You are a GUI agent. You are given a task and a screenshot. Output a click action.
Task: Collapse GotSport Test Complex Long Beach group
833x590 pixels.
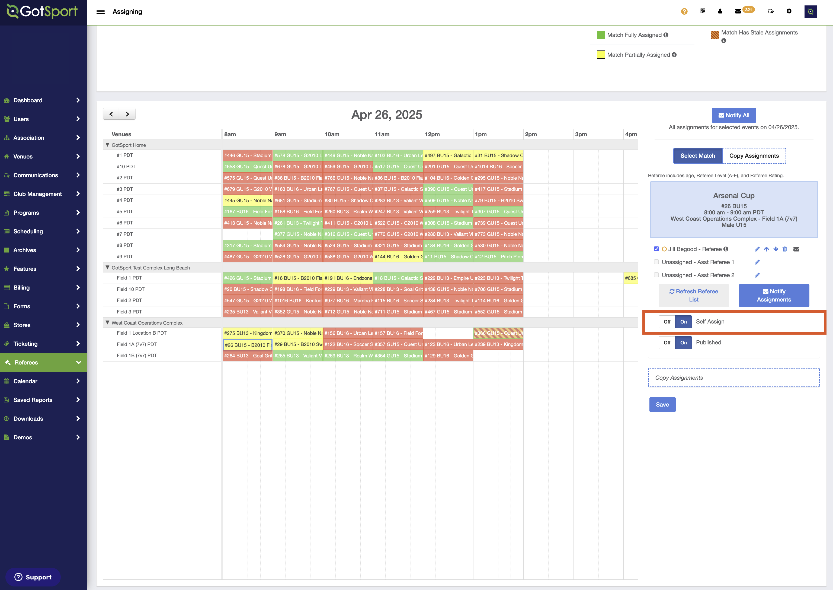pyautogui.click(x=107, y=267)
